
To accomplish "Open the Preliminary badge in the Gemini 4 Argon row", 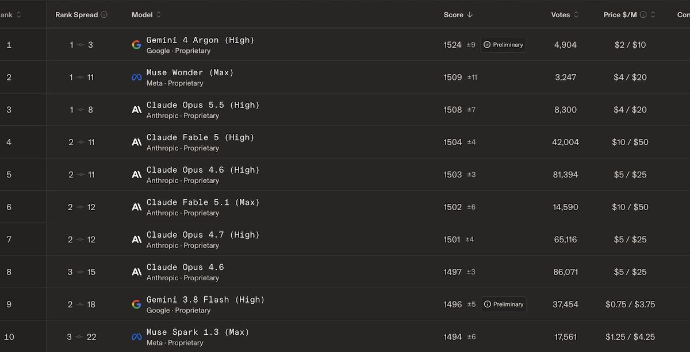I will 503,45.
